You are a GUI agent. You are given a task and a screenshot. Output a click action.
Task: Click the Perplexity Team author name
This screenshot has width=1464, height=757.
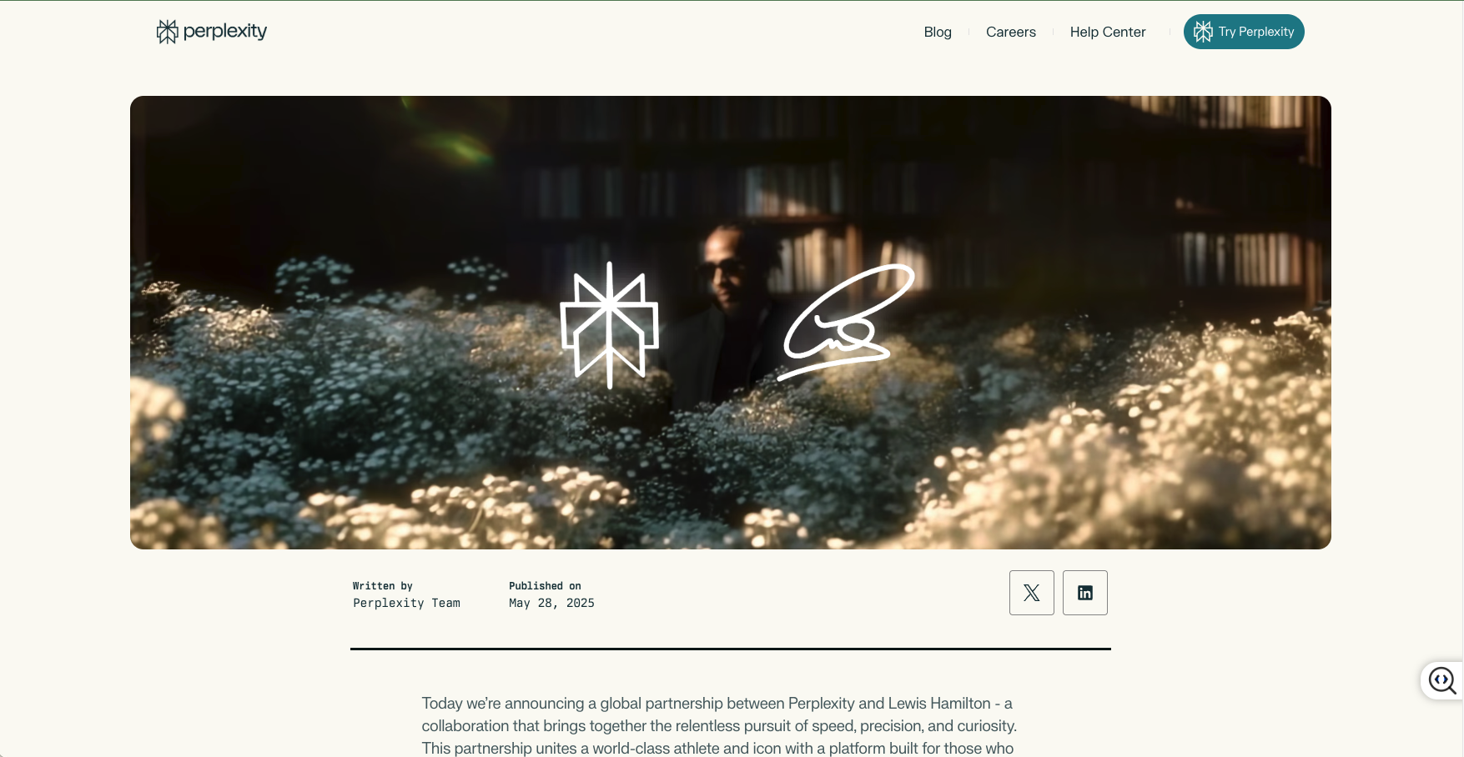[406, 603]
